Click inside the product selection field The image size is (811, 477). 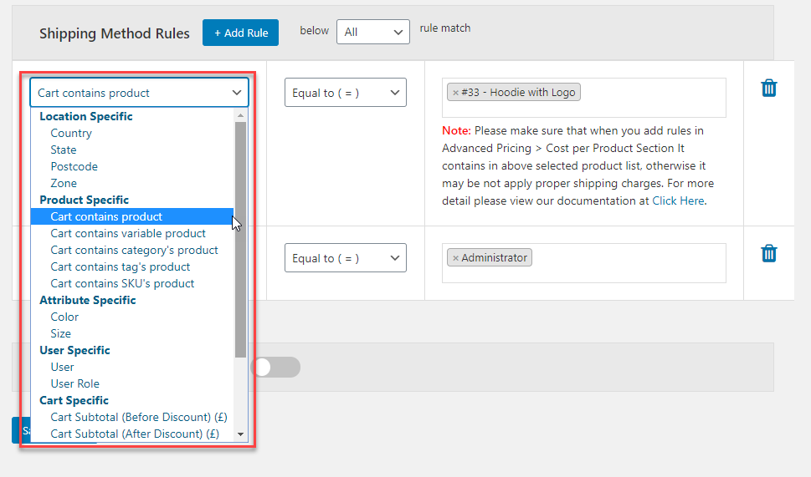[584, 98]
